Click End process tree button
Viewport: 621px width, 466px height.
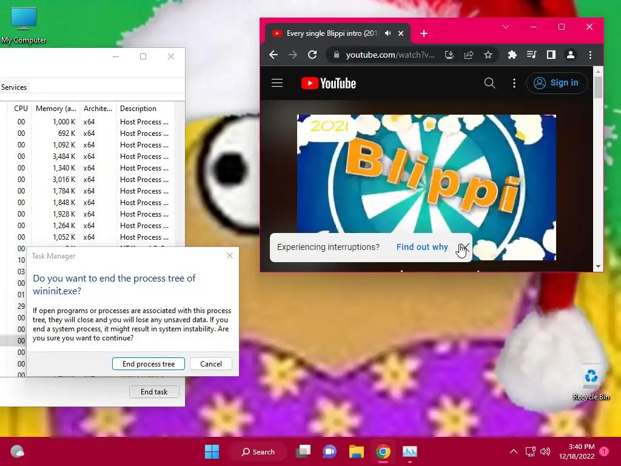click(x=149, y=364)
